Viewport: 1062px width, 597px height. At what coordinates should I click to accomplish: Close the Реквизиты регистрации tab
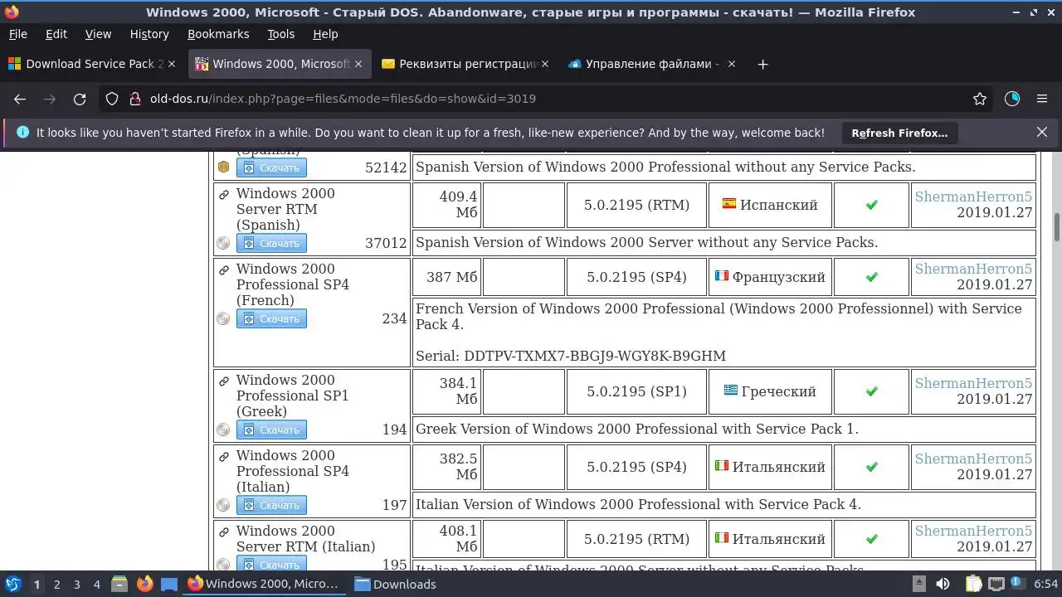pos(545,64)
